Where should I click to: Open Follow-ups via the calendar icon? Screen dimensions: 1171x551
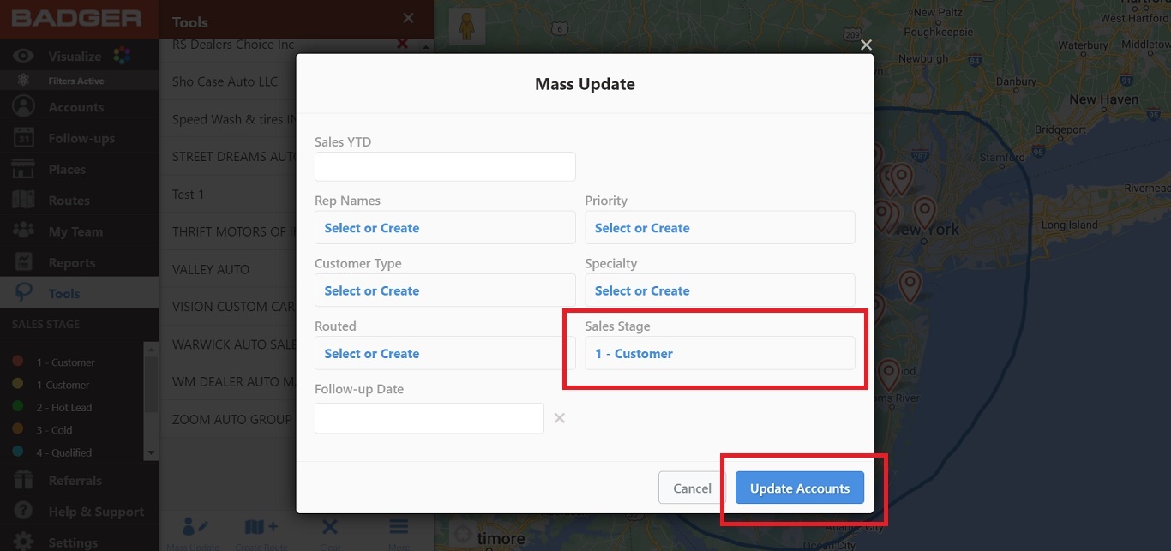coord(23,138)
